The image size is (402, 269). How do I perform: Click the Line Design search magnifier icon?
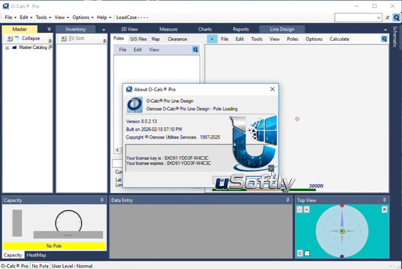[x=384, y=39]
